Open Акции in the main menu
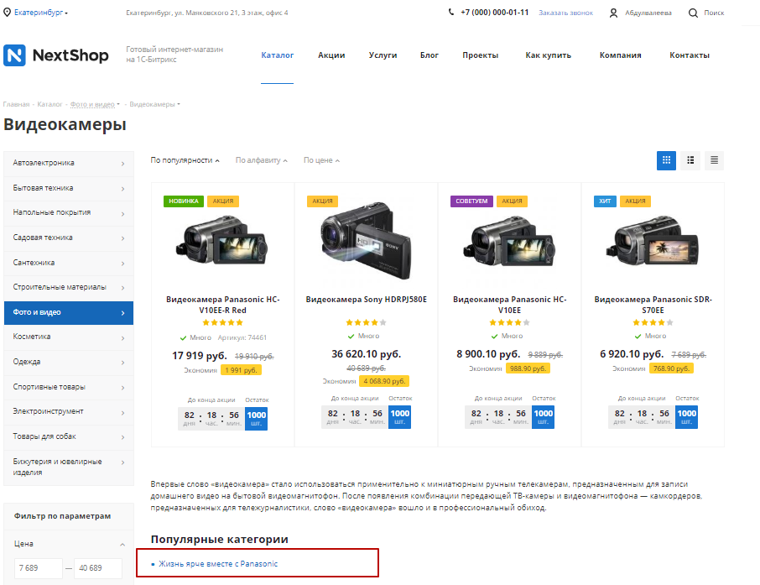 [x=331, y=55]
